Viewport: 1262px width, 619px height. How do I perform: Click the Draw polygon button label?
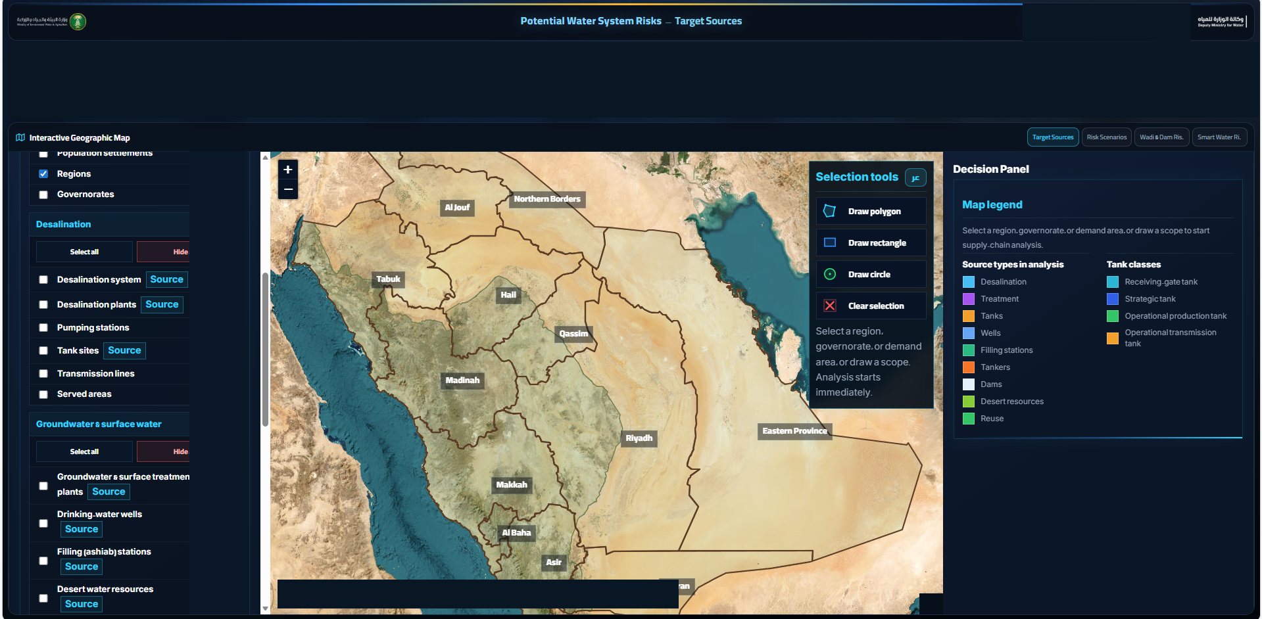(874, 212)
